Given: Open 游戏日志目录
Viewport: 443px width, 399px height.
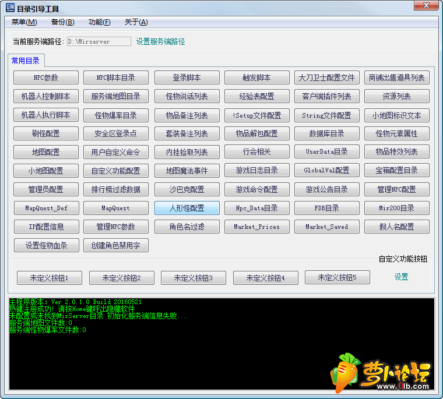Looking at the screenshot, I should tap(257, 170).
